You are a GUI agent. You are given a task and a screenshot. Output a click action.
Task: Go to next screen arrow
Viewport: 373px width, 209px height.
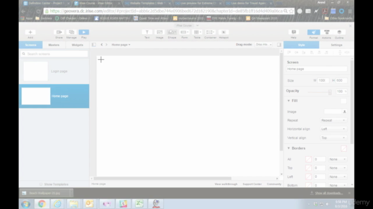106,45
